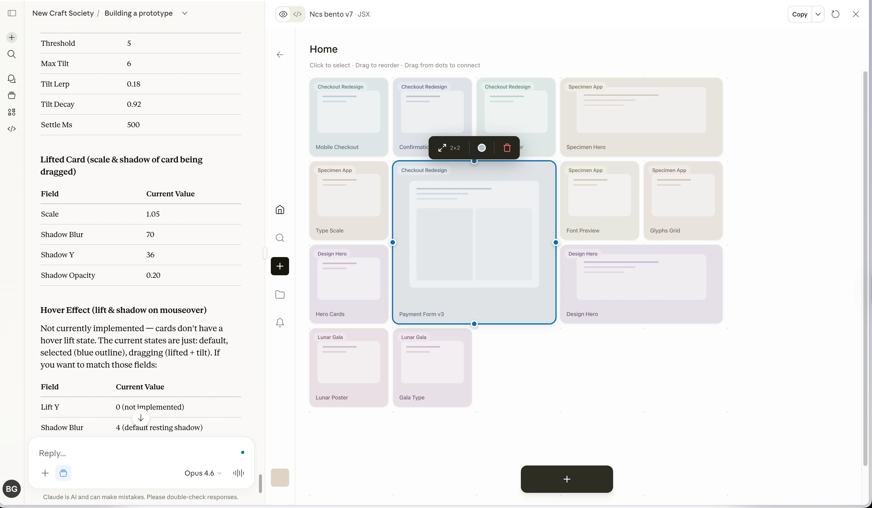The height and width of the screenshot is (508, 872).
Task: Switch artifact to code view
Action: tap(297, 14)
